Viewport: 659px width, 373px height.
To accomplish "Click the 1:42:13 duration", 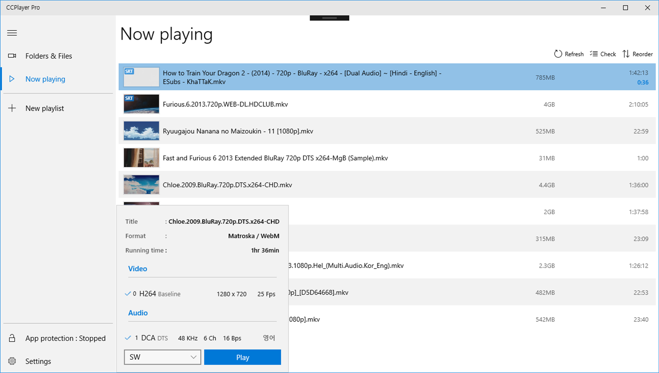I will (638, 73).
